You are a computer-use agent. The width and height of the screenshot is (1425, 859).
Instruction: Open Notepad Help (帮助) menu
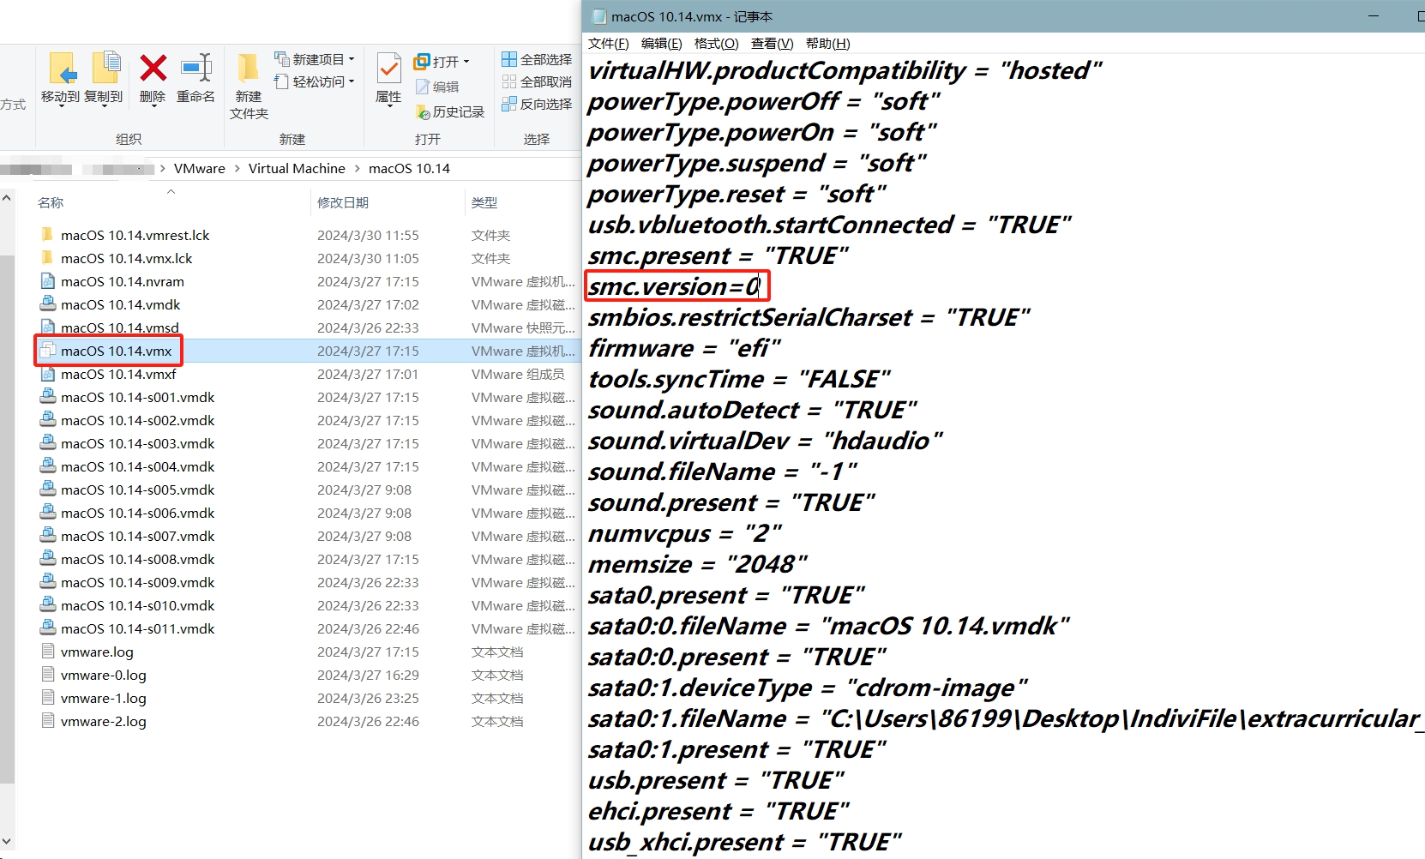[x=827, y=44]
